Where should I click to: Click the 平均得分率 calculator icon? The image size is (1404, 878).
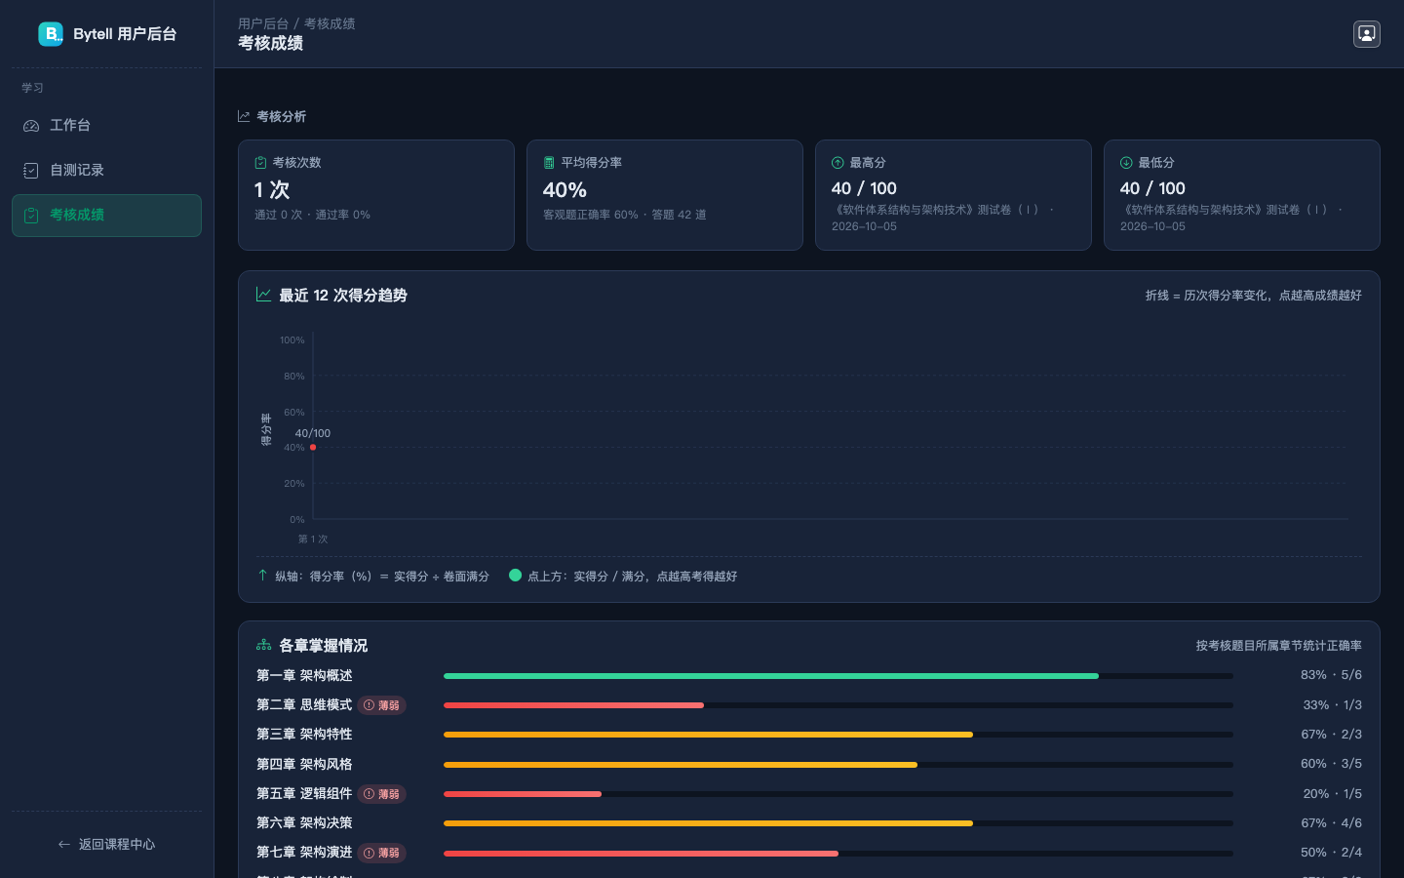[x=549, y=163]
